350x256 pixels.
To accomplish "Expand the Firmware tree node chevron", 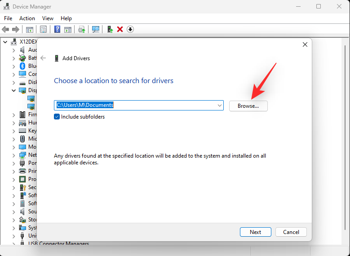I will [14, 115].
